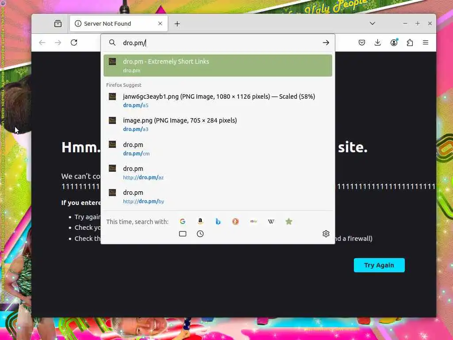Search this time with Google

pos(183,221)
